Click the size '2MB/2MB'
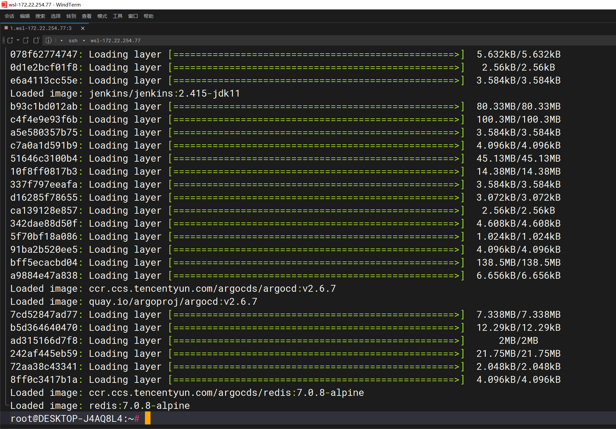Viewport: 616px width, 429px height. (519, 341)
